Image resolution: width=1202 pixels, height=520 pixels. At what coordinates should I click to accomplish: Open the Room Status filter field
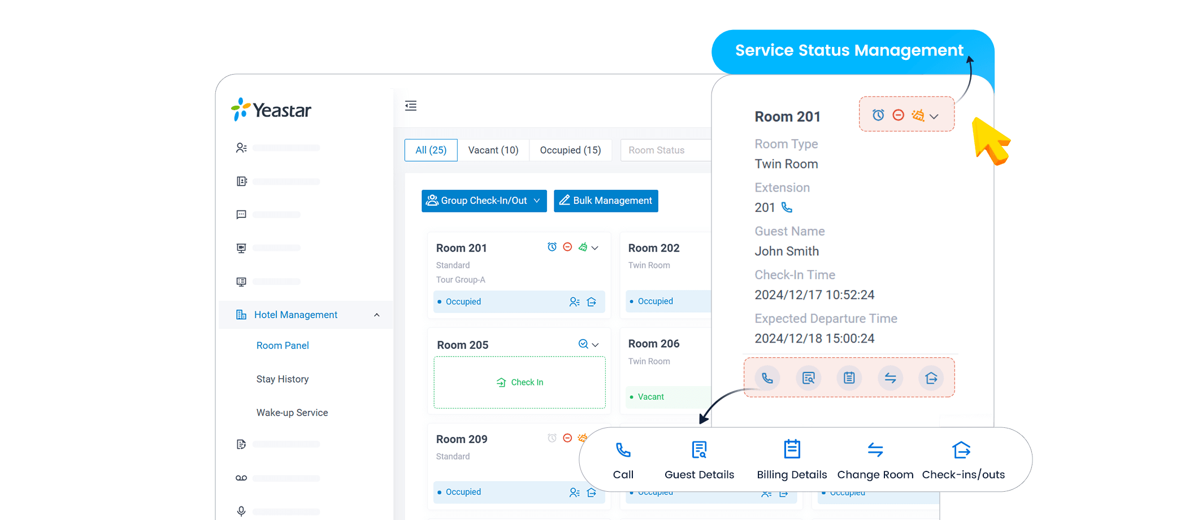pyautogui.click(x=666, y=150)
